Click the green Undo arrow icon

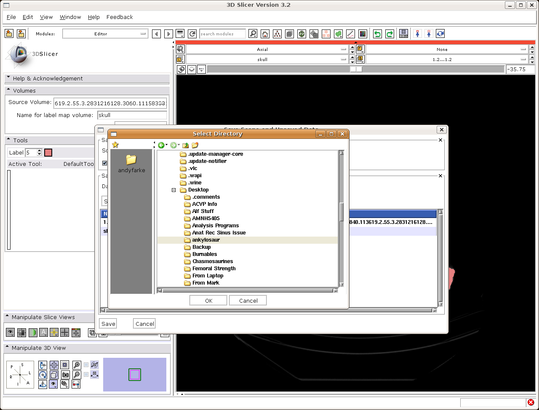377,34
